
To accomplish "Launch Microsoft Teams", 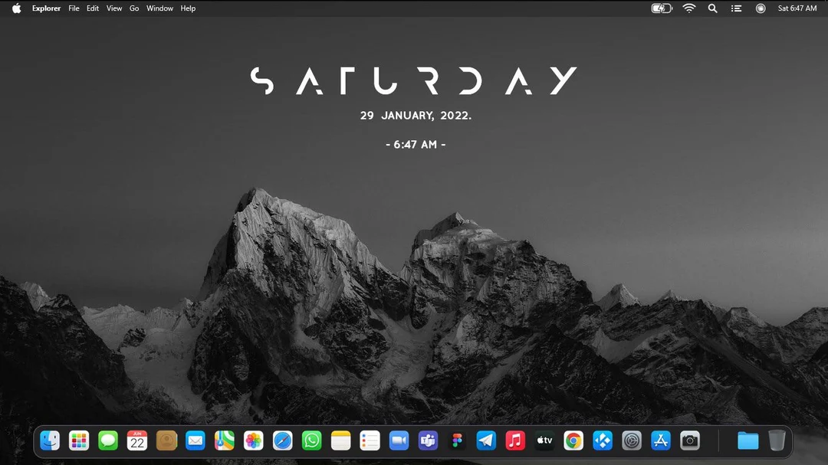I will 427,440.
